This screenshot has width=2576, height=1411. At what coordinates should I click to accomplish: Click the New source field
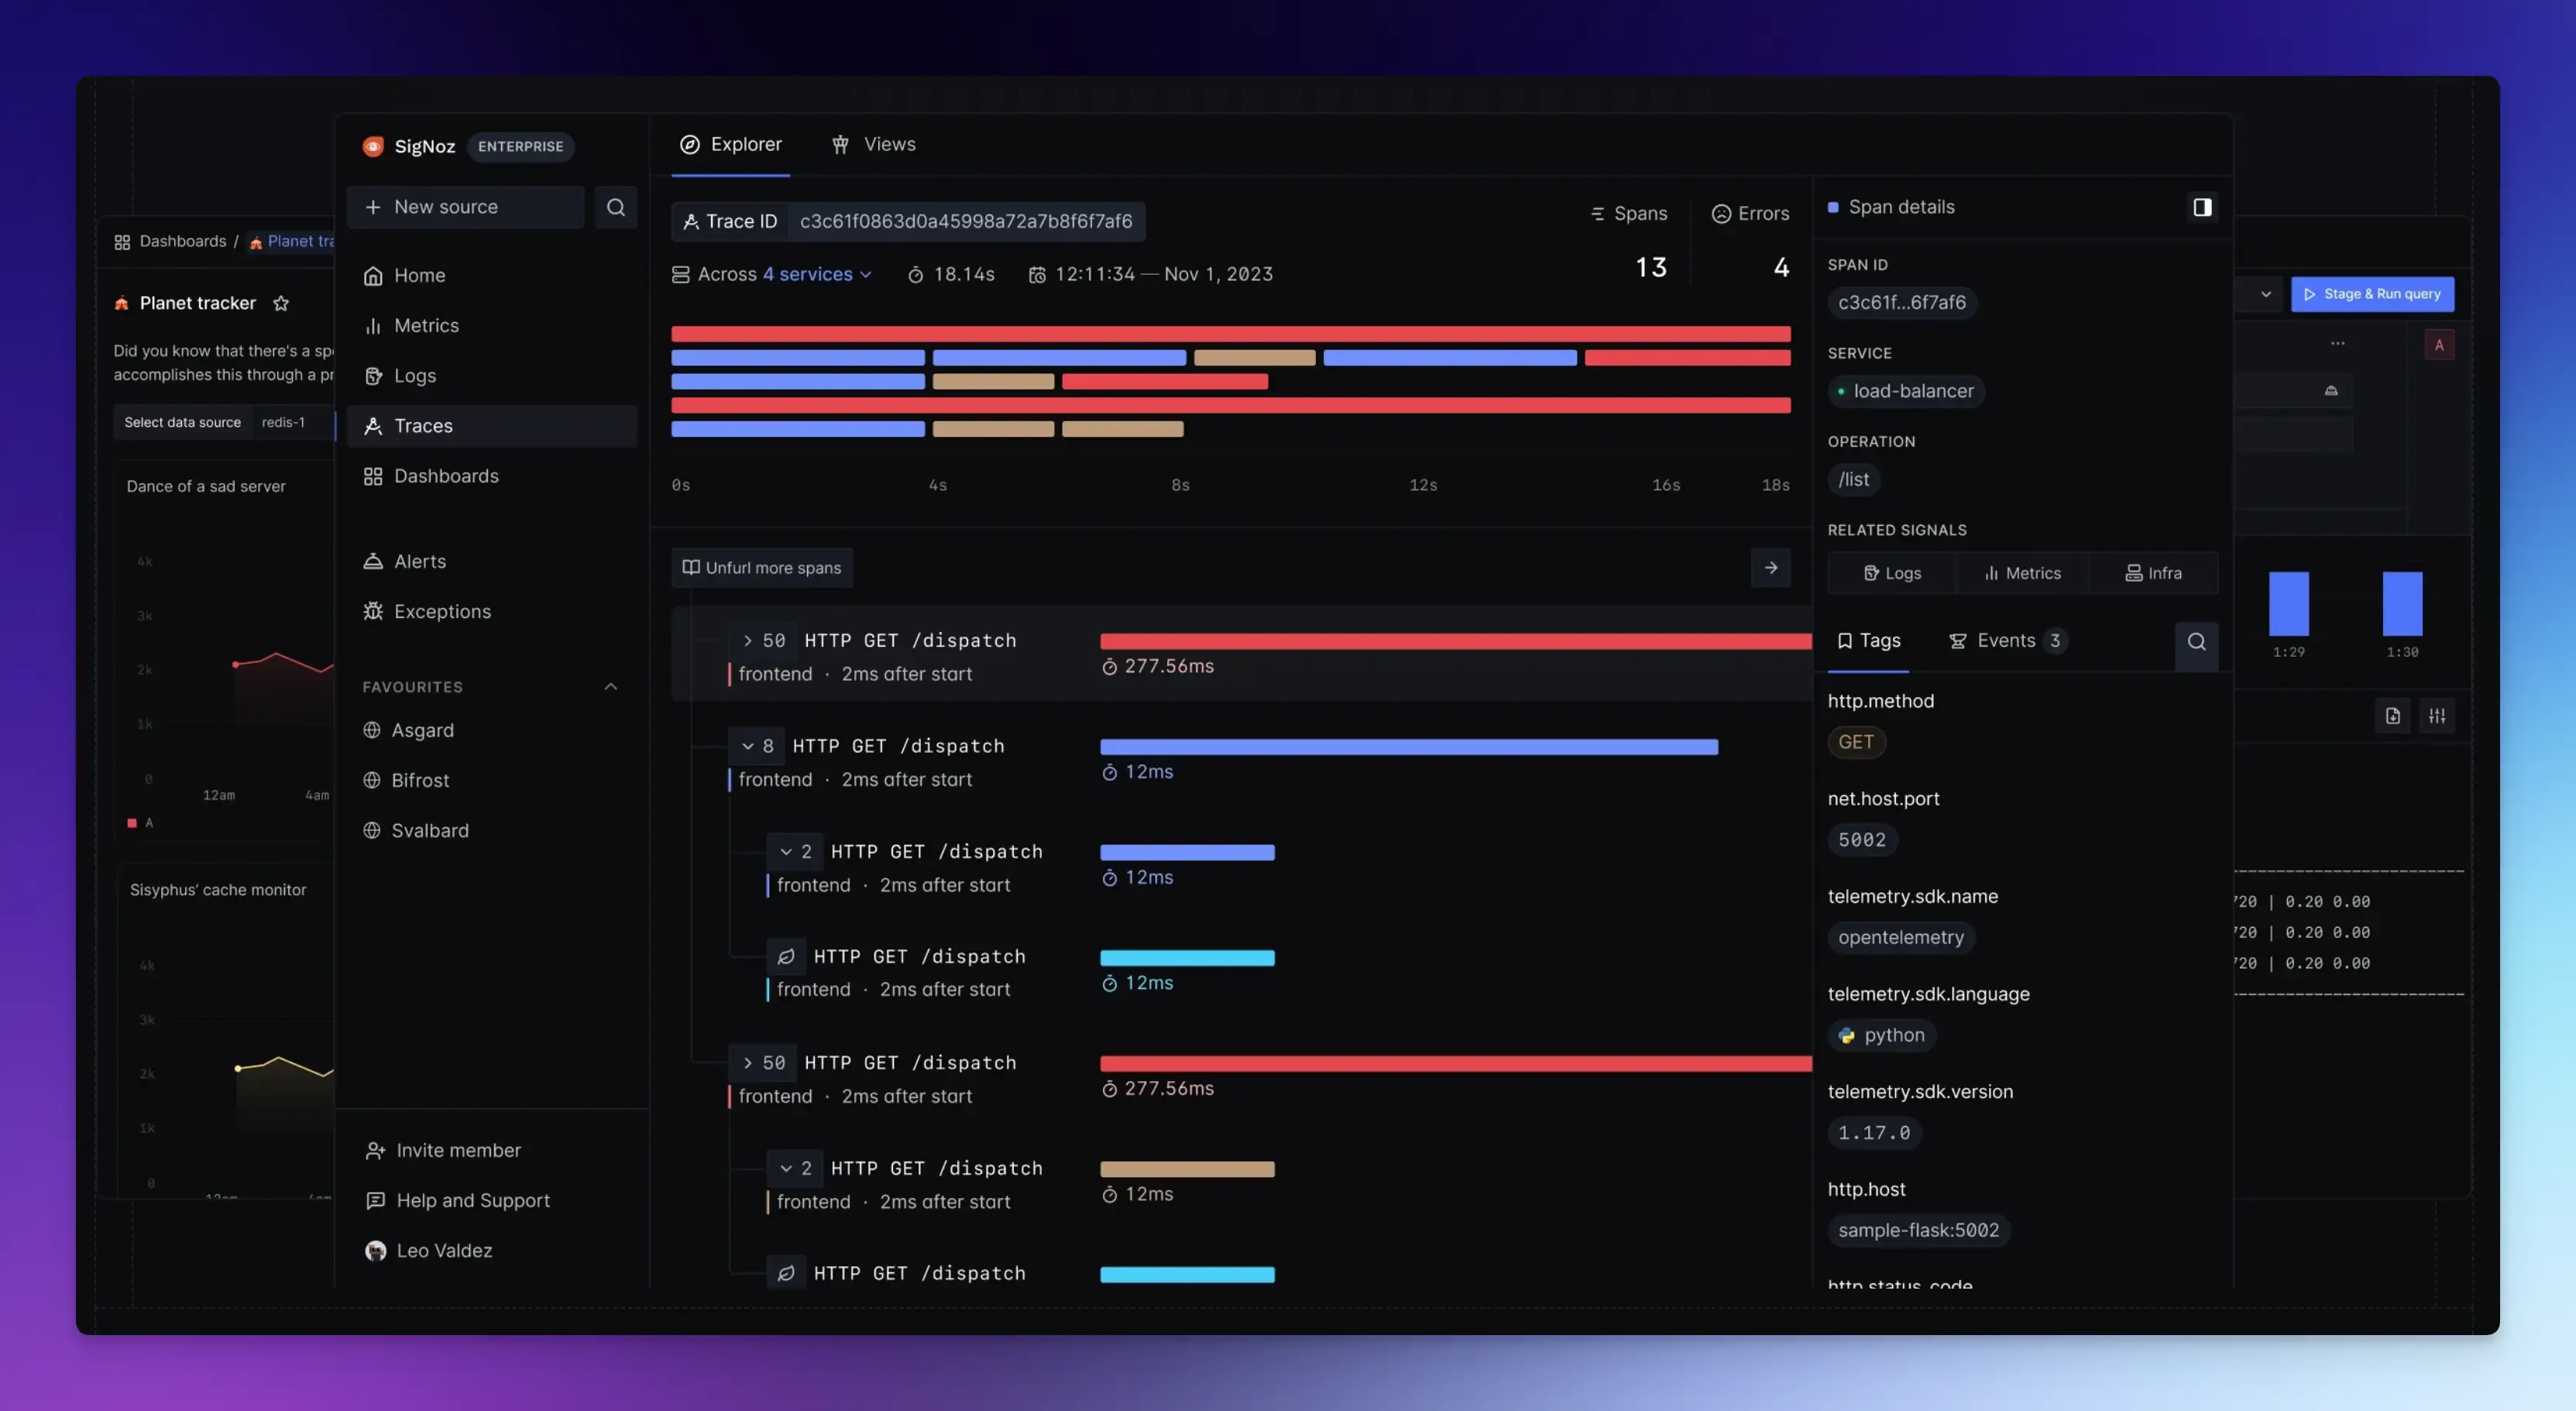point(465,207)
